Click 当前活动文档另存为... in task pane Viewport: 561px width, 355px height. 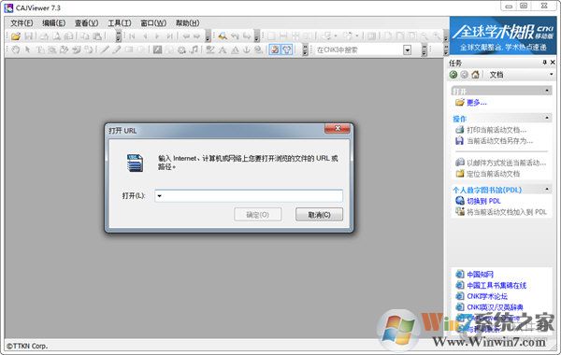coord(499,141)
